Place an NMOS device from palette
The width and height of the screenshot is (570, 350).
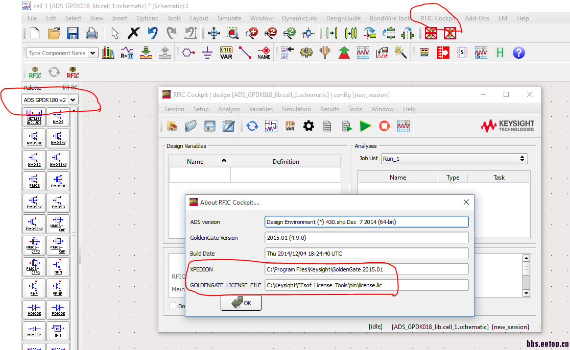click(58, 117)
